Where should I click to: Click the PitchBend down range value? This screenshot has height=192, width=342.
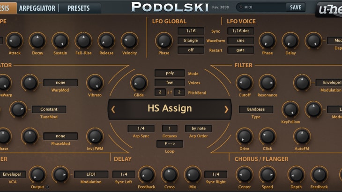click(160, 92)
